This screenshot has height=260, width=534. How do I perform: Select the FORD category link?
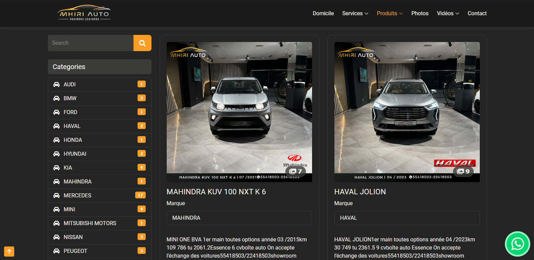(x=70, y=112)
